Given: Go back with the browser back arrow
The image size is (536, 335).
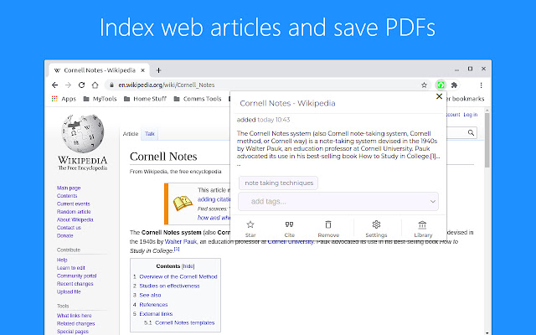Looking at the screenshot, I should coord(54,85).
